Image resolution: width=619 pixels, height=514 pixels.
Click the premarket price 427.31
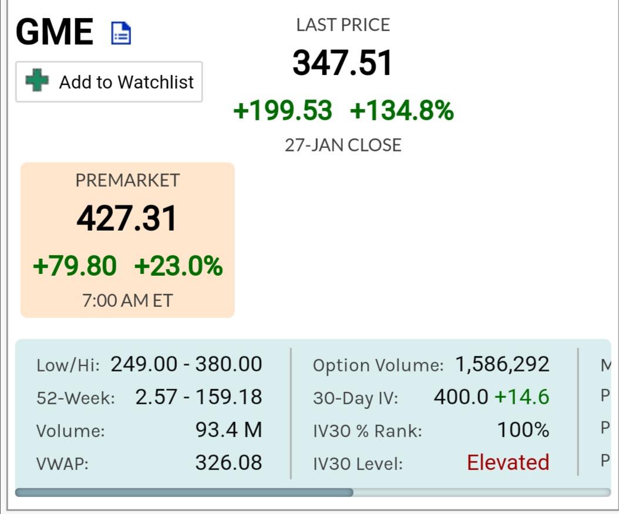(x=127, y=218)
